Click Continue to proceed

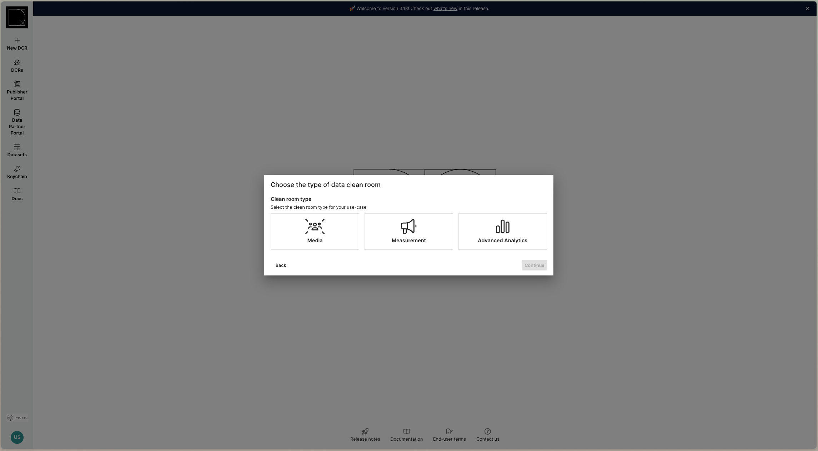pyautogui.click(x=533, y=265)
